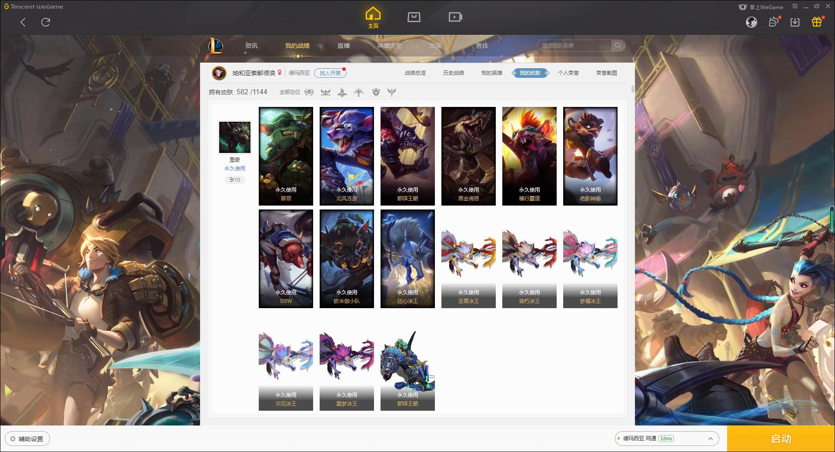This screenshot has width=835, height=452.
Task: Open the 欧米伽小队 skin card
Action: [347, 259]
